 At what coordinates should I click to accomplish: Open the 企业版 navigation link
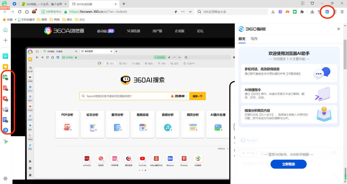pyautogui.click(x=179, y=31)
